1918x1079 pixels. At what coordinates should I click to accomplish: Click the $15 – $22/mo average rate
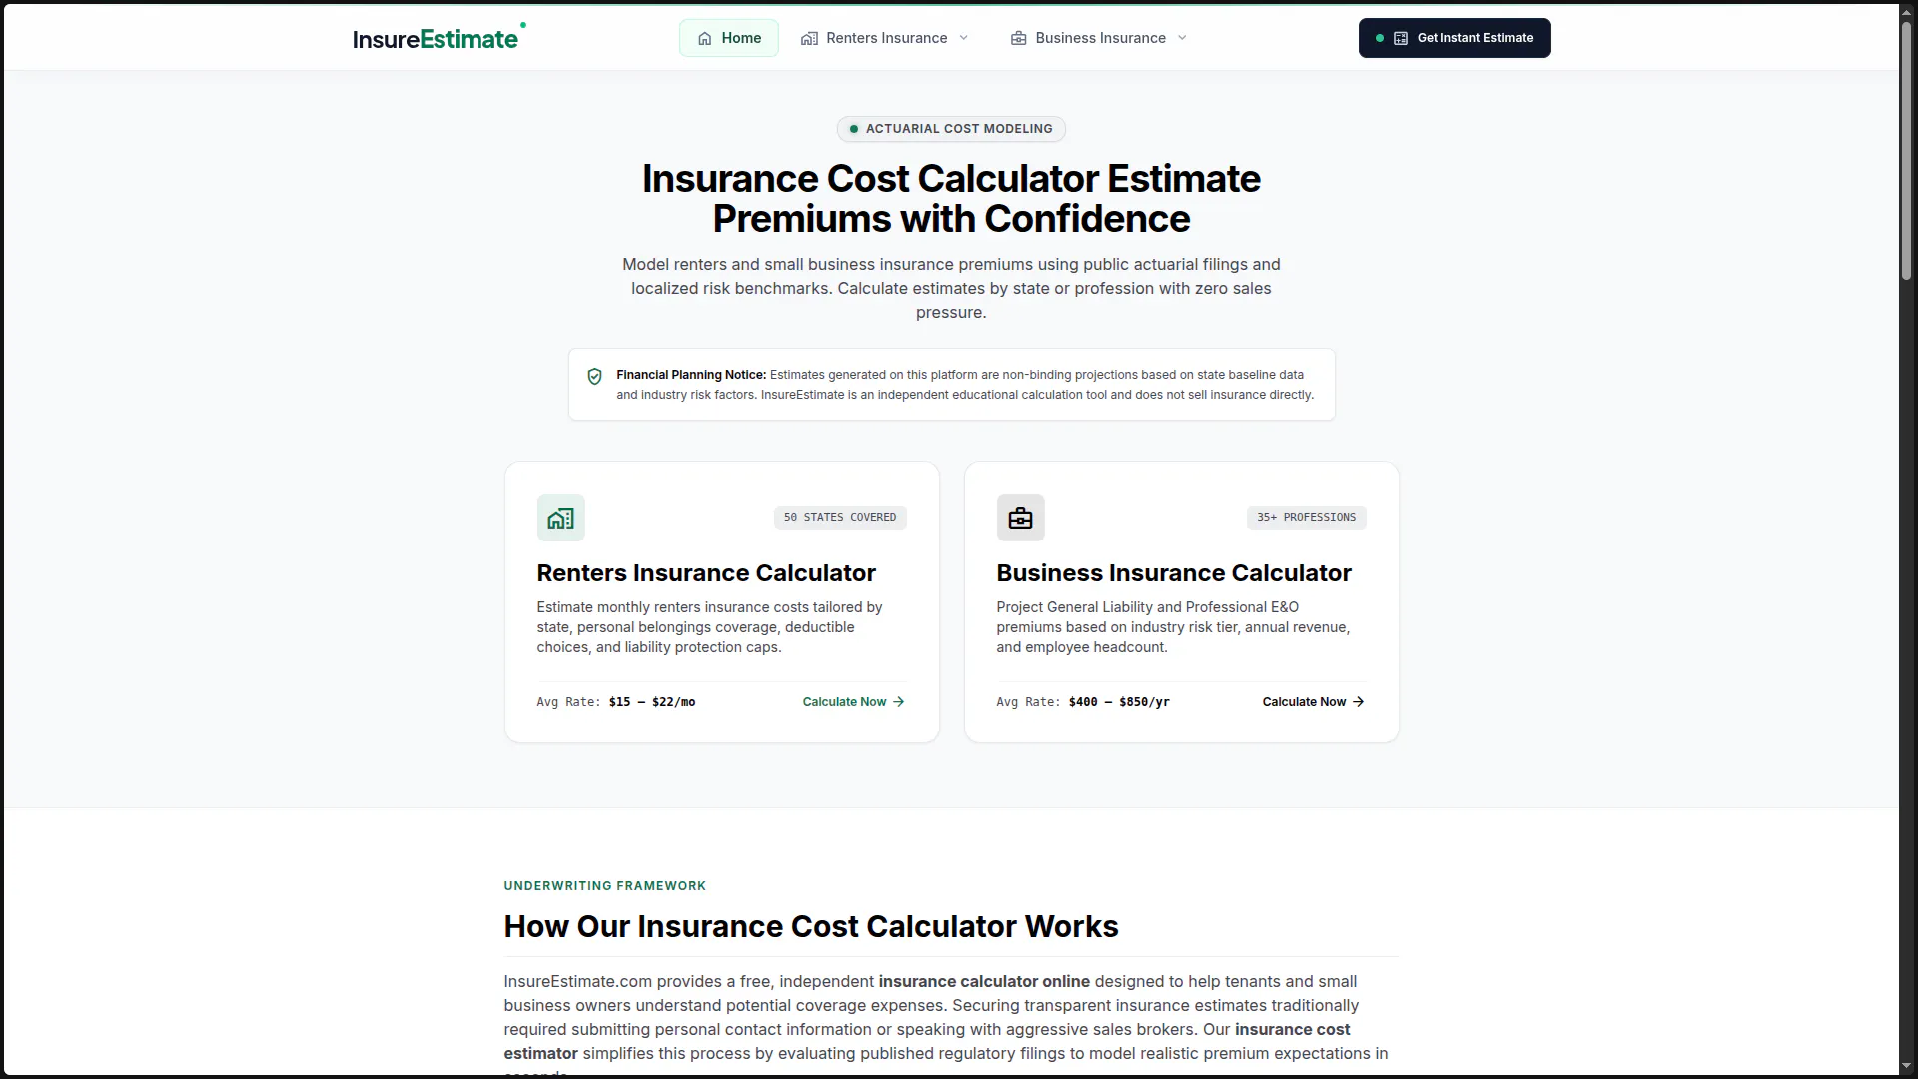click(x=652, y=702)
